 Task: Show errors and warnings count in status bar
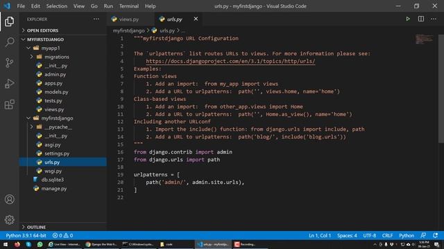(62, 235)
